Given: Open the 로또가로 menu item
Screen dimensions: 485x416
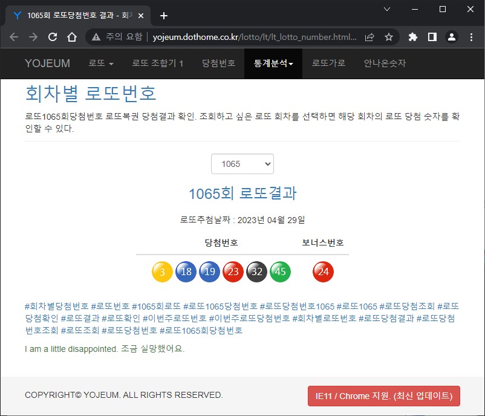Looking at the screenshot, I should click(328, 63).
